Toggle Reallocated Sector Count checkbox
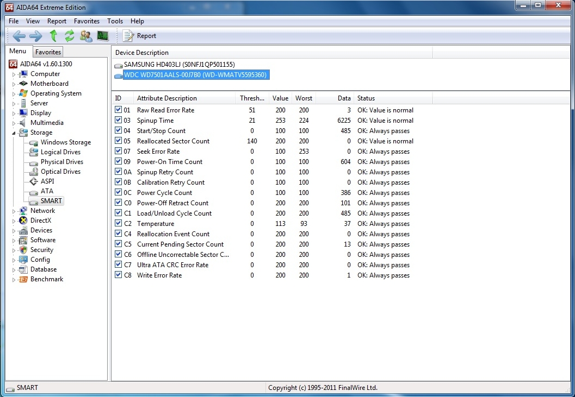The height and width of the screenshot is (397, 575). tap(118, 140)
